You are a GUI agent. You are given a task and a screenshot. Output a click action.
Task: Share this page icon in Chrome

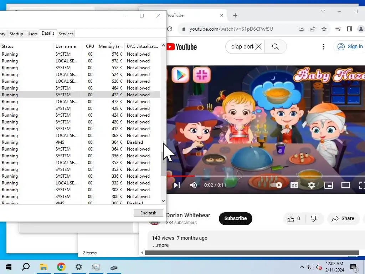tap(313, 29)
